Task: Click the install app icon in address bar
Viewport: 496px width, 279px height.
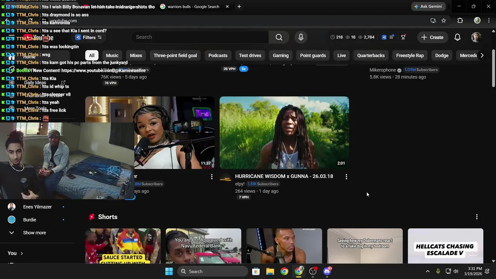Action: (x=433, y=21)
